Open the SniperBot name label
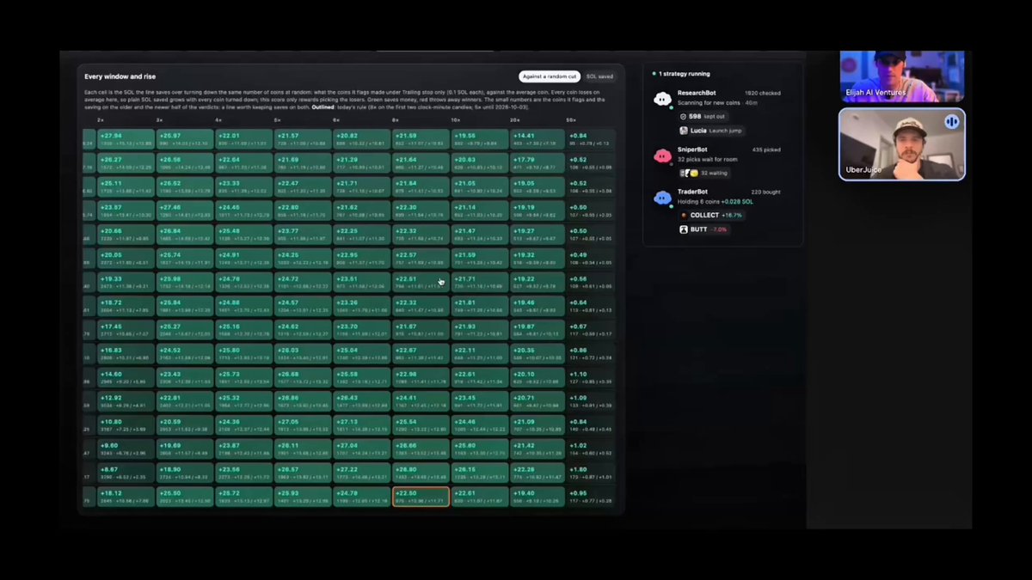 (692, 150)
